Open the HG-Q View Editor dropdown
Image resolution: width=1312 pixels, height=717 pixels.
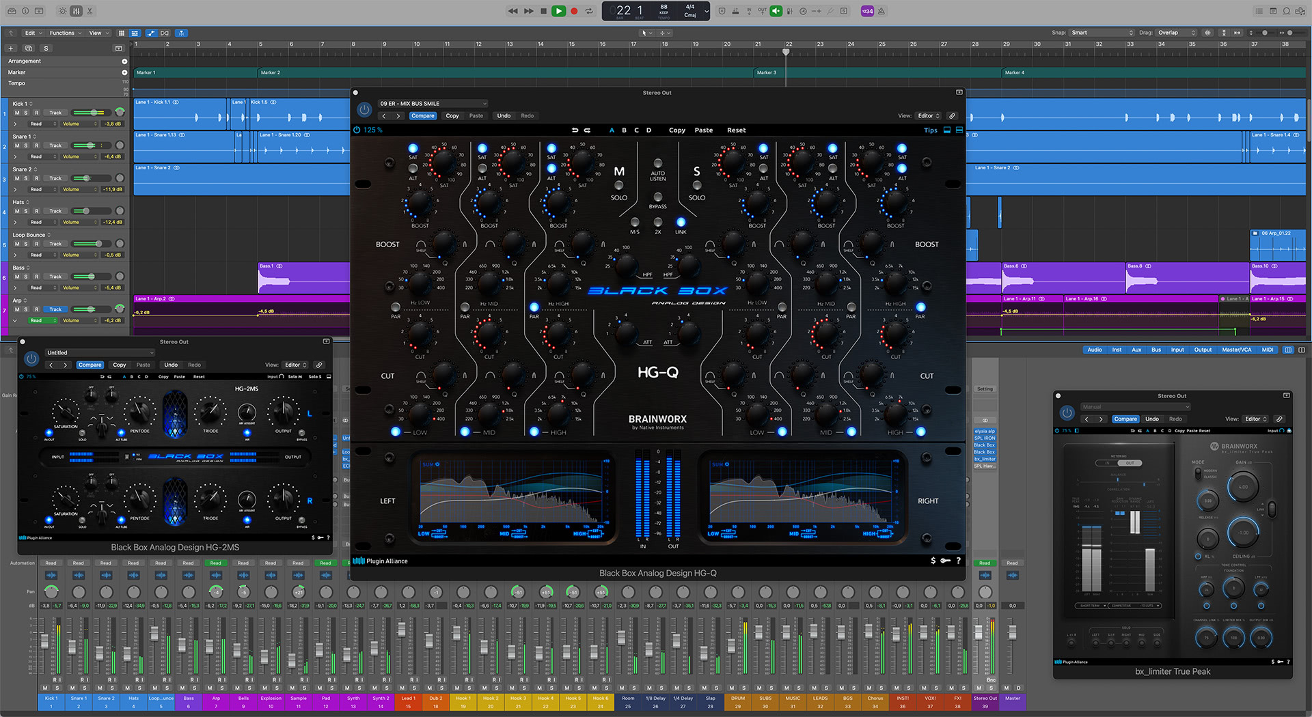(929, 116)
